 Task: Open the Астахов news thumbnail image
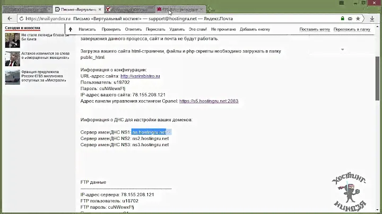[12, 58]
